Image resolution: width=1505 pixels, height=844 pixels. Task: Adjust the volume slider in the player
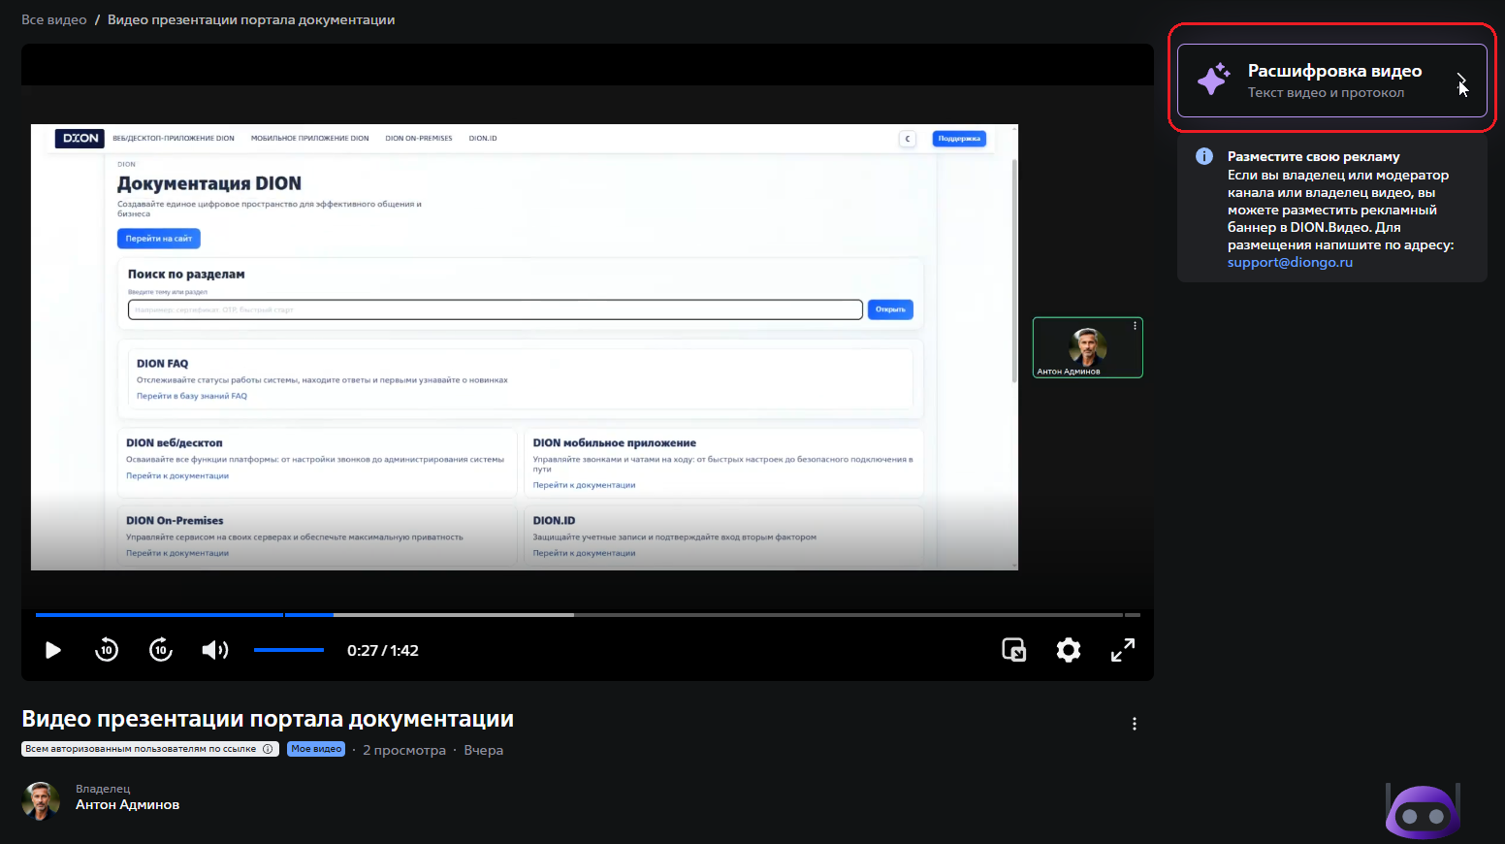click(288, 650)
